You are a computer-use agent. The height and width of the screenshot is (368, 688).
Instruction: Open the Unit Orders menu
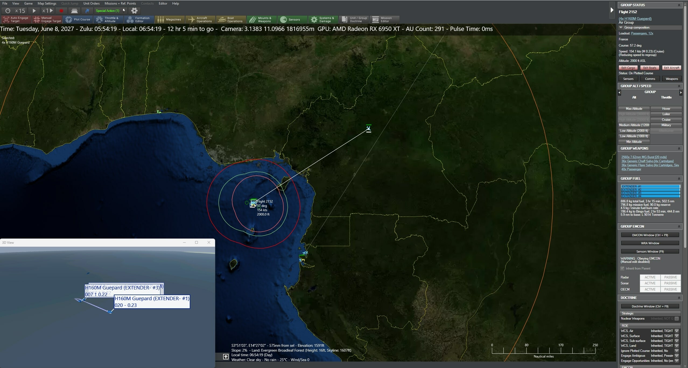point(91,3)
